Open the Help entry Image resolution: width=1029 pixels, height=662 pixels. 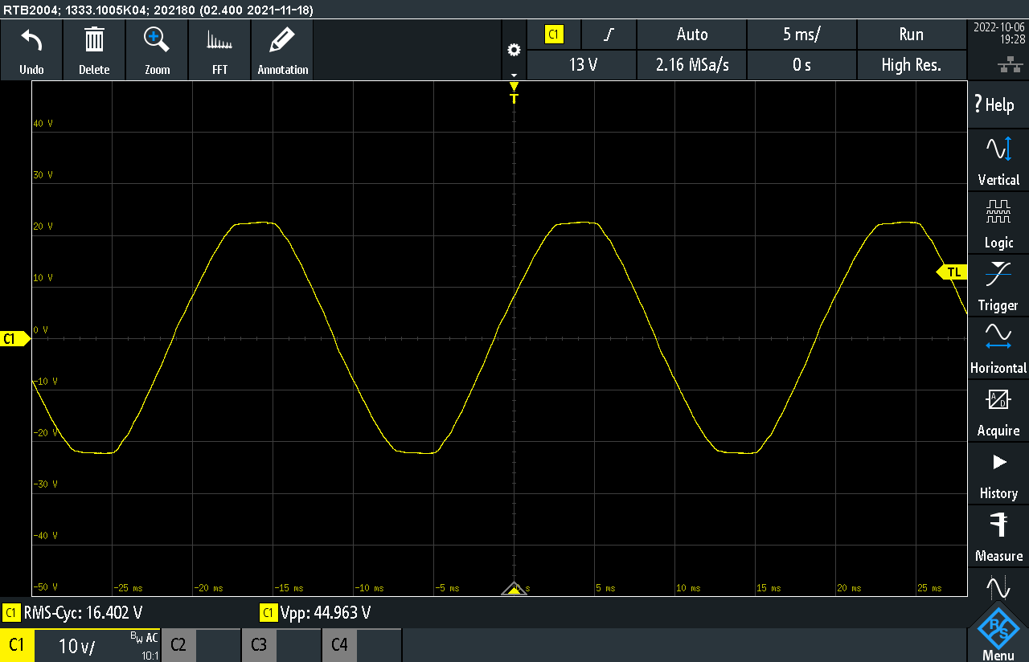(998, 104)
